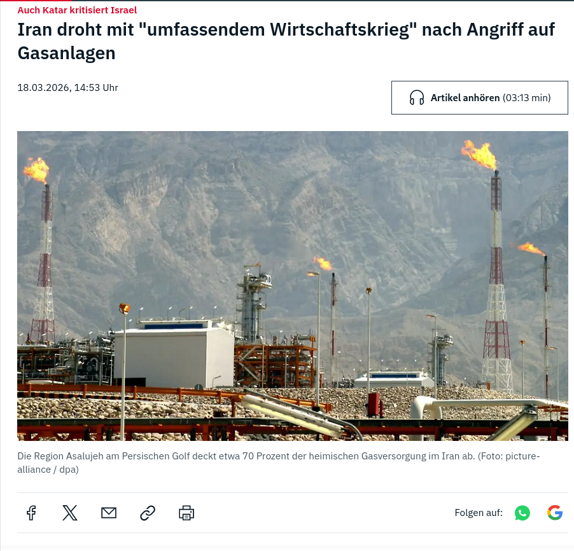The image size is (574, 551).
Task: Click the 'Folgen auf:' label
Action: pos(479,513)
